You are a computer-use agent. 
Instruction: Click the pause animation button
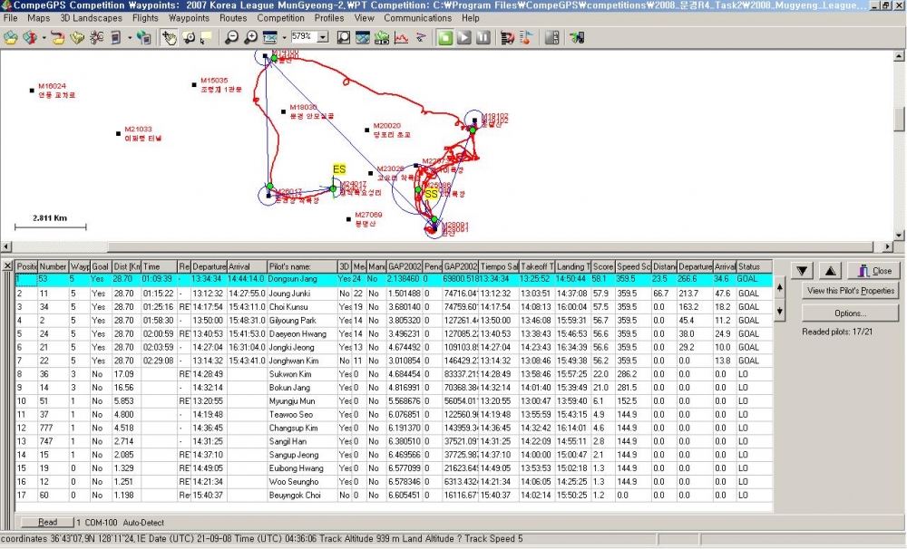pyautogui.click(x=483, y=38)
